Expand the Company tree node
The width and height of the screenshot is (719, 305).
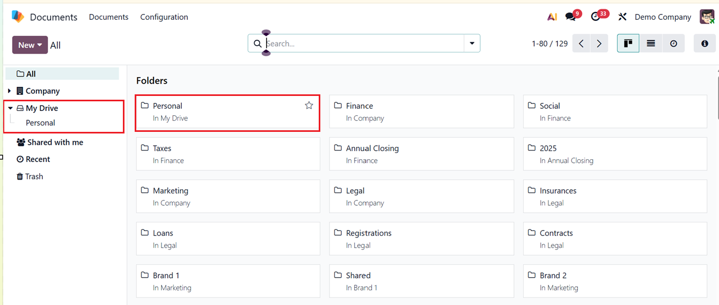click(x=9, y=91)
